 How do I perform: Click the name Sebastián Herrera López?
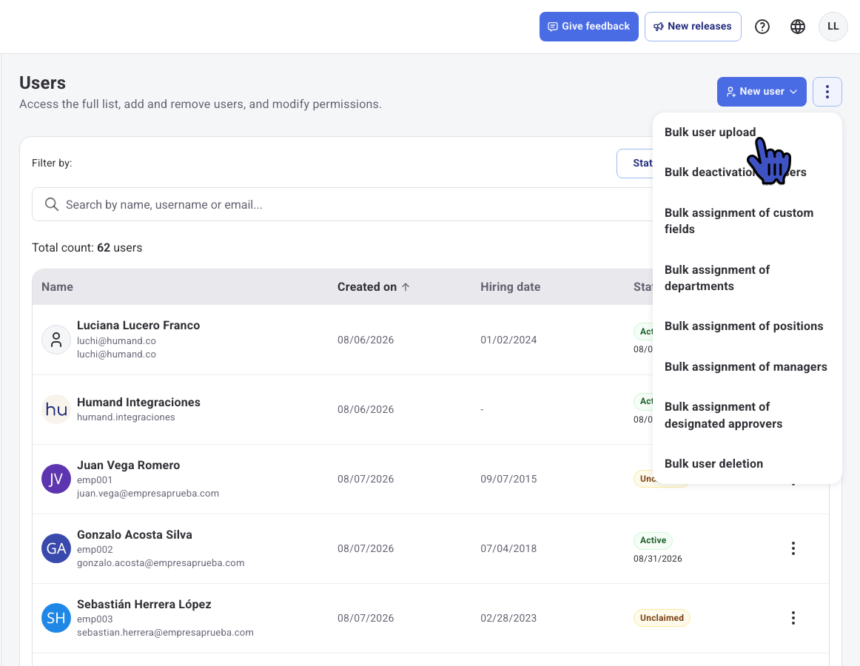(144, 605)
